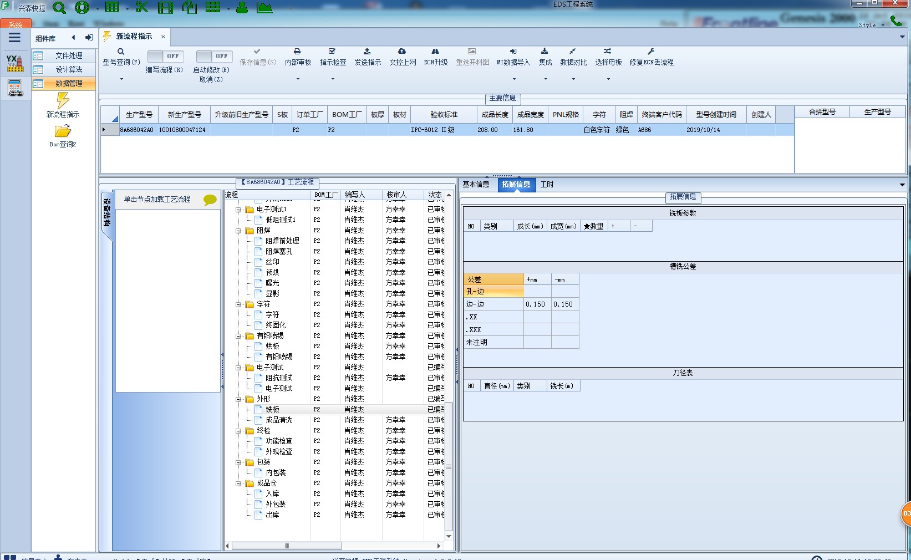Click the green table grid icon
911x560 pixels.
[112, 8]
